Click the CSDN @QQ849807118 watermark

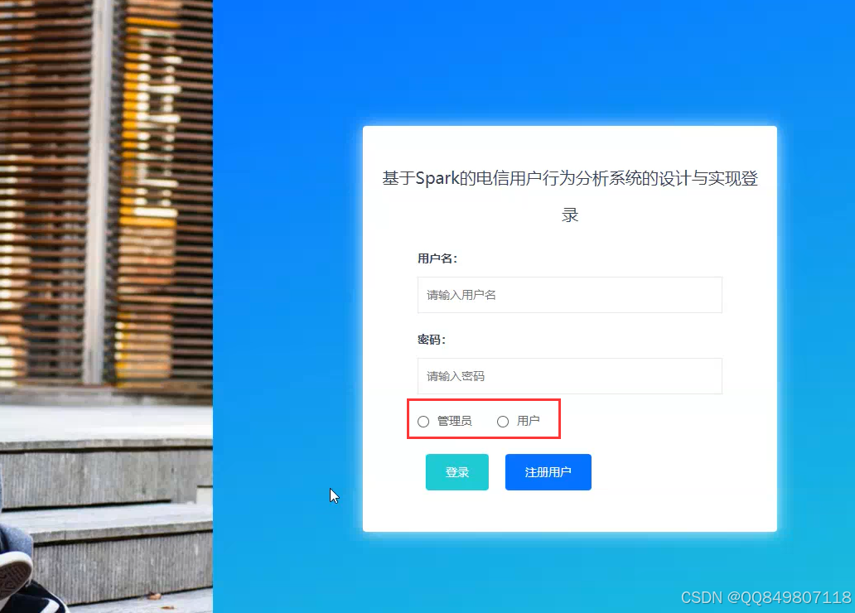(766, 598)
